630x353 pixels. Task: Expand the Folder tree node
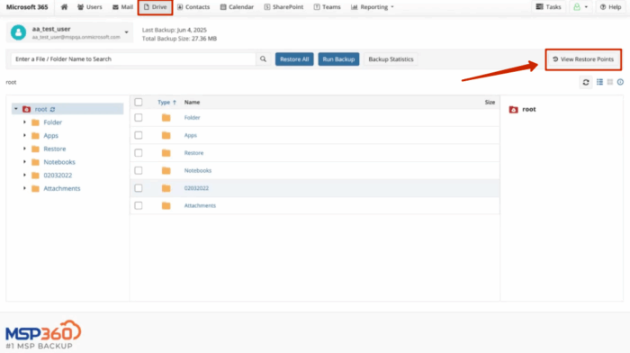(24, 122)
